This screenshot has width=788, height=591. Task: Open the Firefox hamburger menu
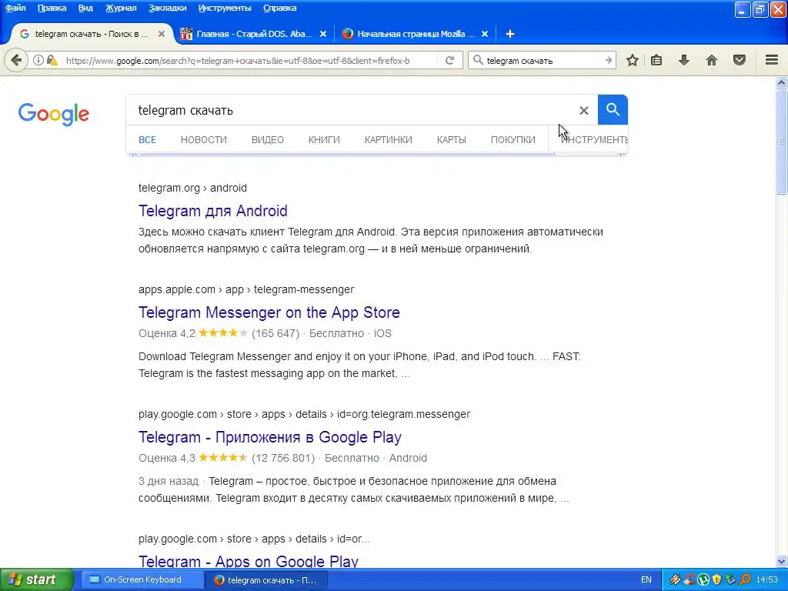click(x=772, y=60)
